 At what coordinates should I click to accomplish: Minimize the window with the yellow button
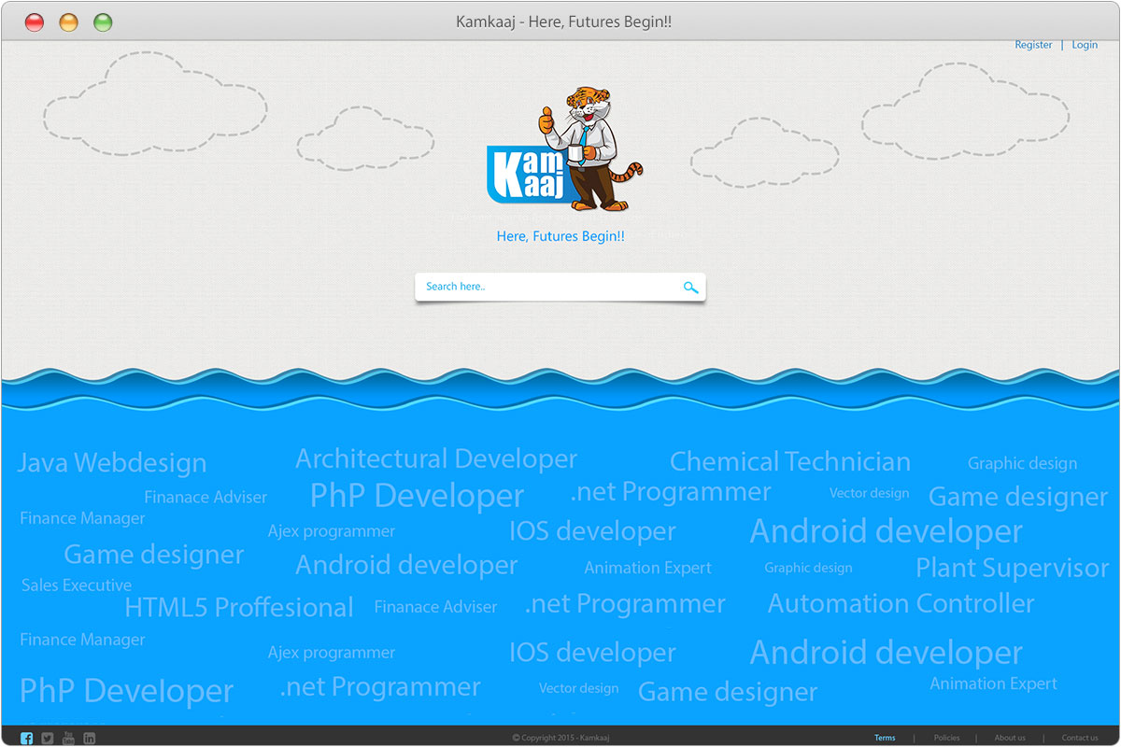click(69, 22)
